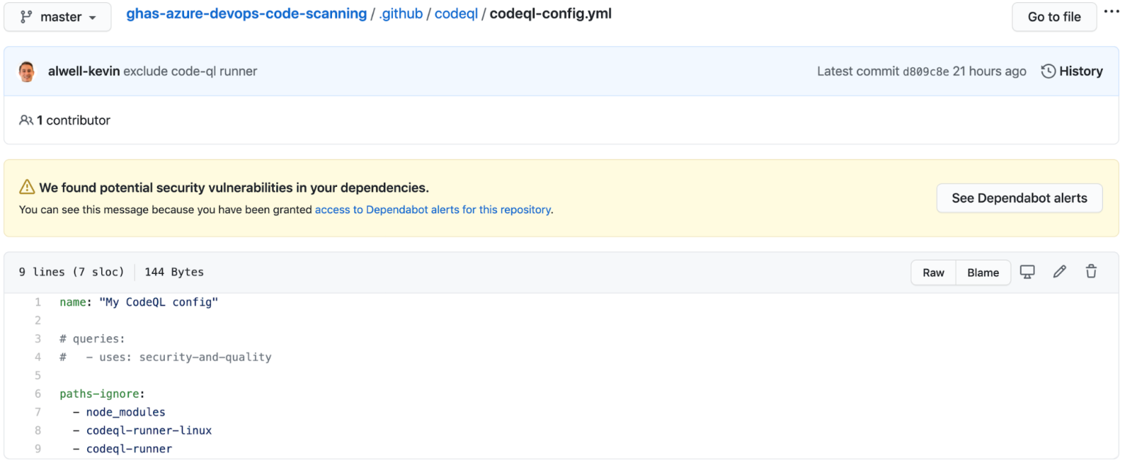Open the exclude code-ql runner commit message

190,72
